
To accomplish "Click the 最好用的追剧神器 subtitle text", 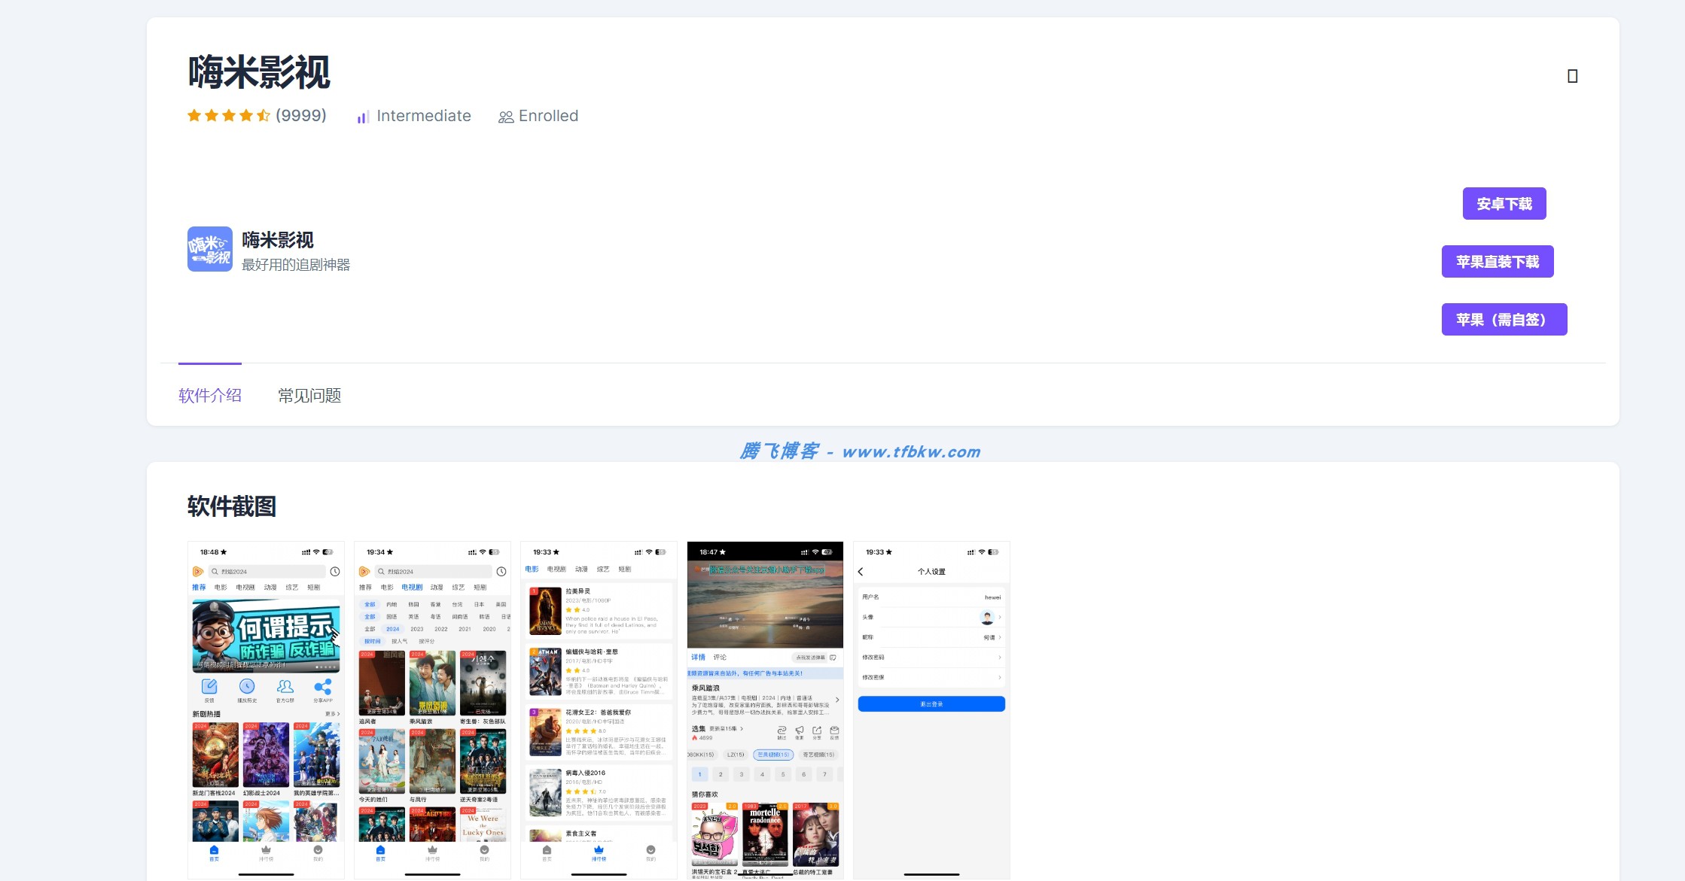I will click(296, 265).
